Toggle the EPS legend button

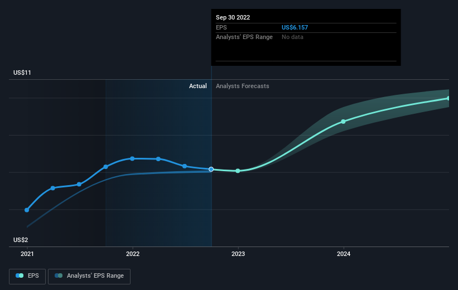click(x=27, y=276)
